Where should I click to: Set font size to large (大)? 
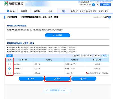[97, 5]
